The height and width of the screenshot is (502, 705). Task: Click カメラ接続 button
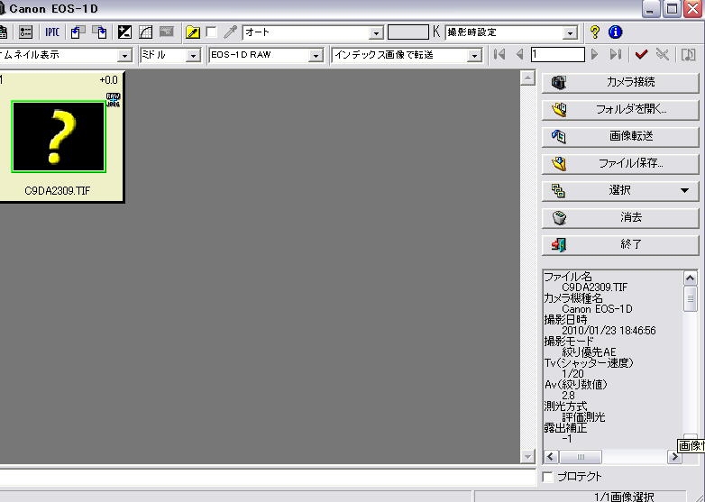pos(620,82)
